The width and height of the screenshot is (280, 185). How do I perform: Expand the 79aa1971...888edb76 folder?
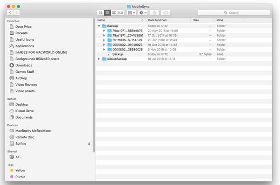[104, 31]
